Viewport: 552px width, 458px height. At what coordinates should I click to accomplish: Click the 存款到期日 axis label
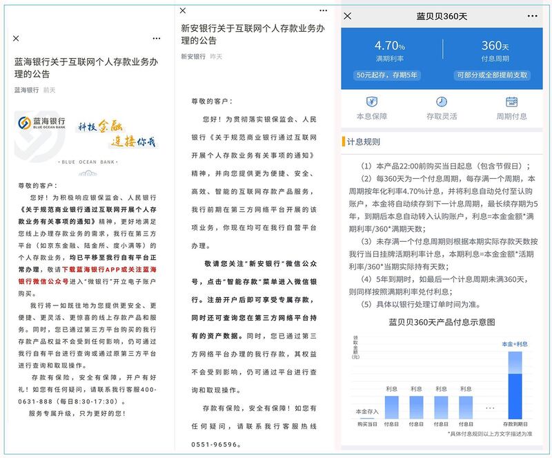515,423
